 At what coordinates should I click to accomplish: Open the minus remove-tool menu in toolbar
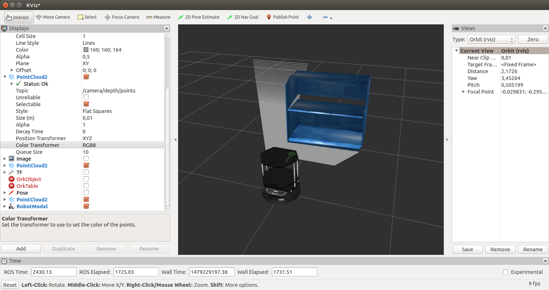click(x=327, y=17)
